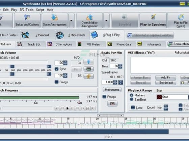Click the New BPM input field
The image size is (189, 141).
[114, 66]
